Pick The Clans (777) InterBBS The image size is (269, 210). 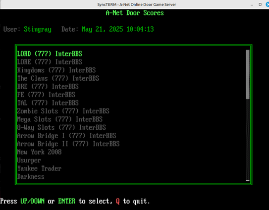pos(58,78)
